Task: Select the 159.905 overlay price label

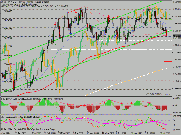Action: (x=8, y=56)
